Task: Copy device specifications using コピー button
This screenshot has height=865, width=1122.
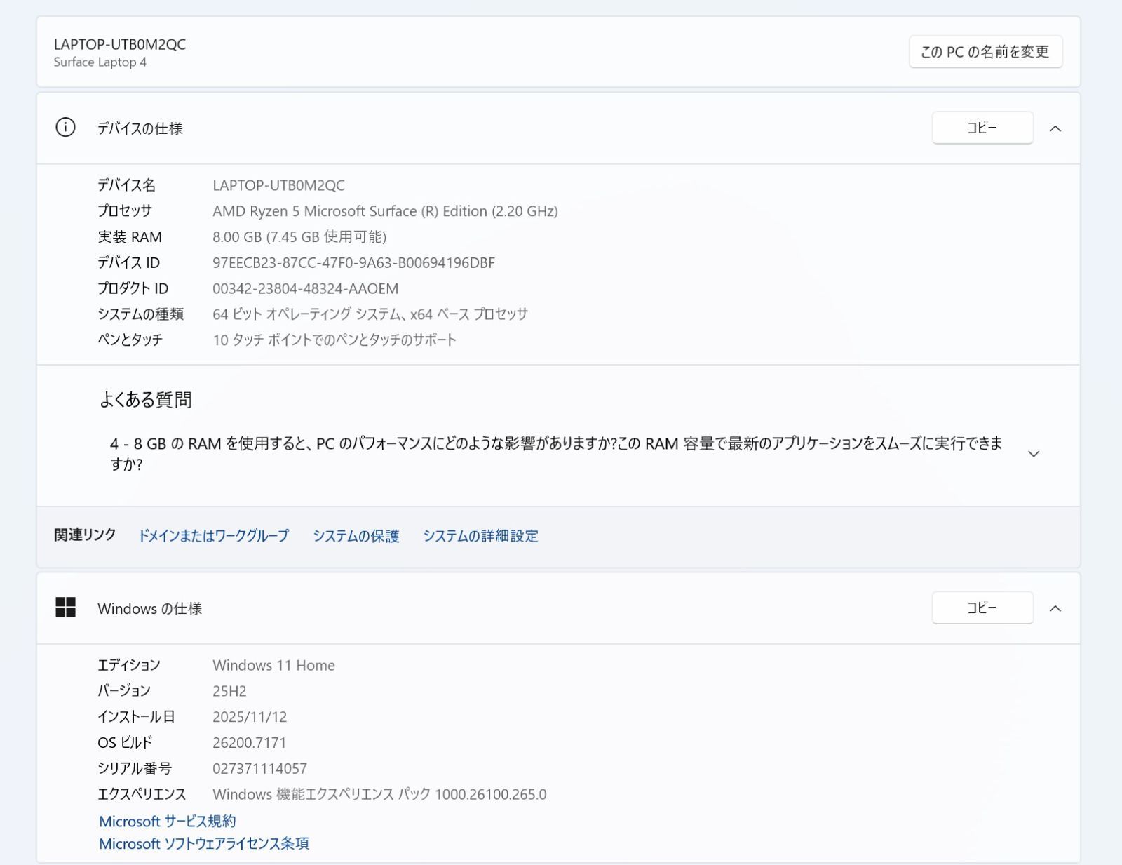Action: click(x=982, y=128)
